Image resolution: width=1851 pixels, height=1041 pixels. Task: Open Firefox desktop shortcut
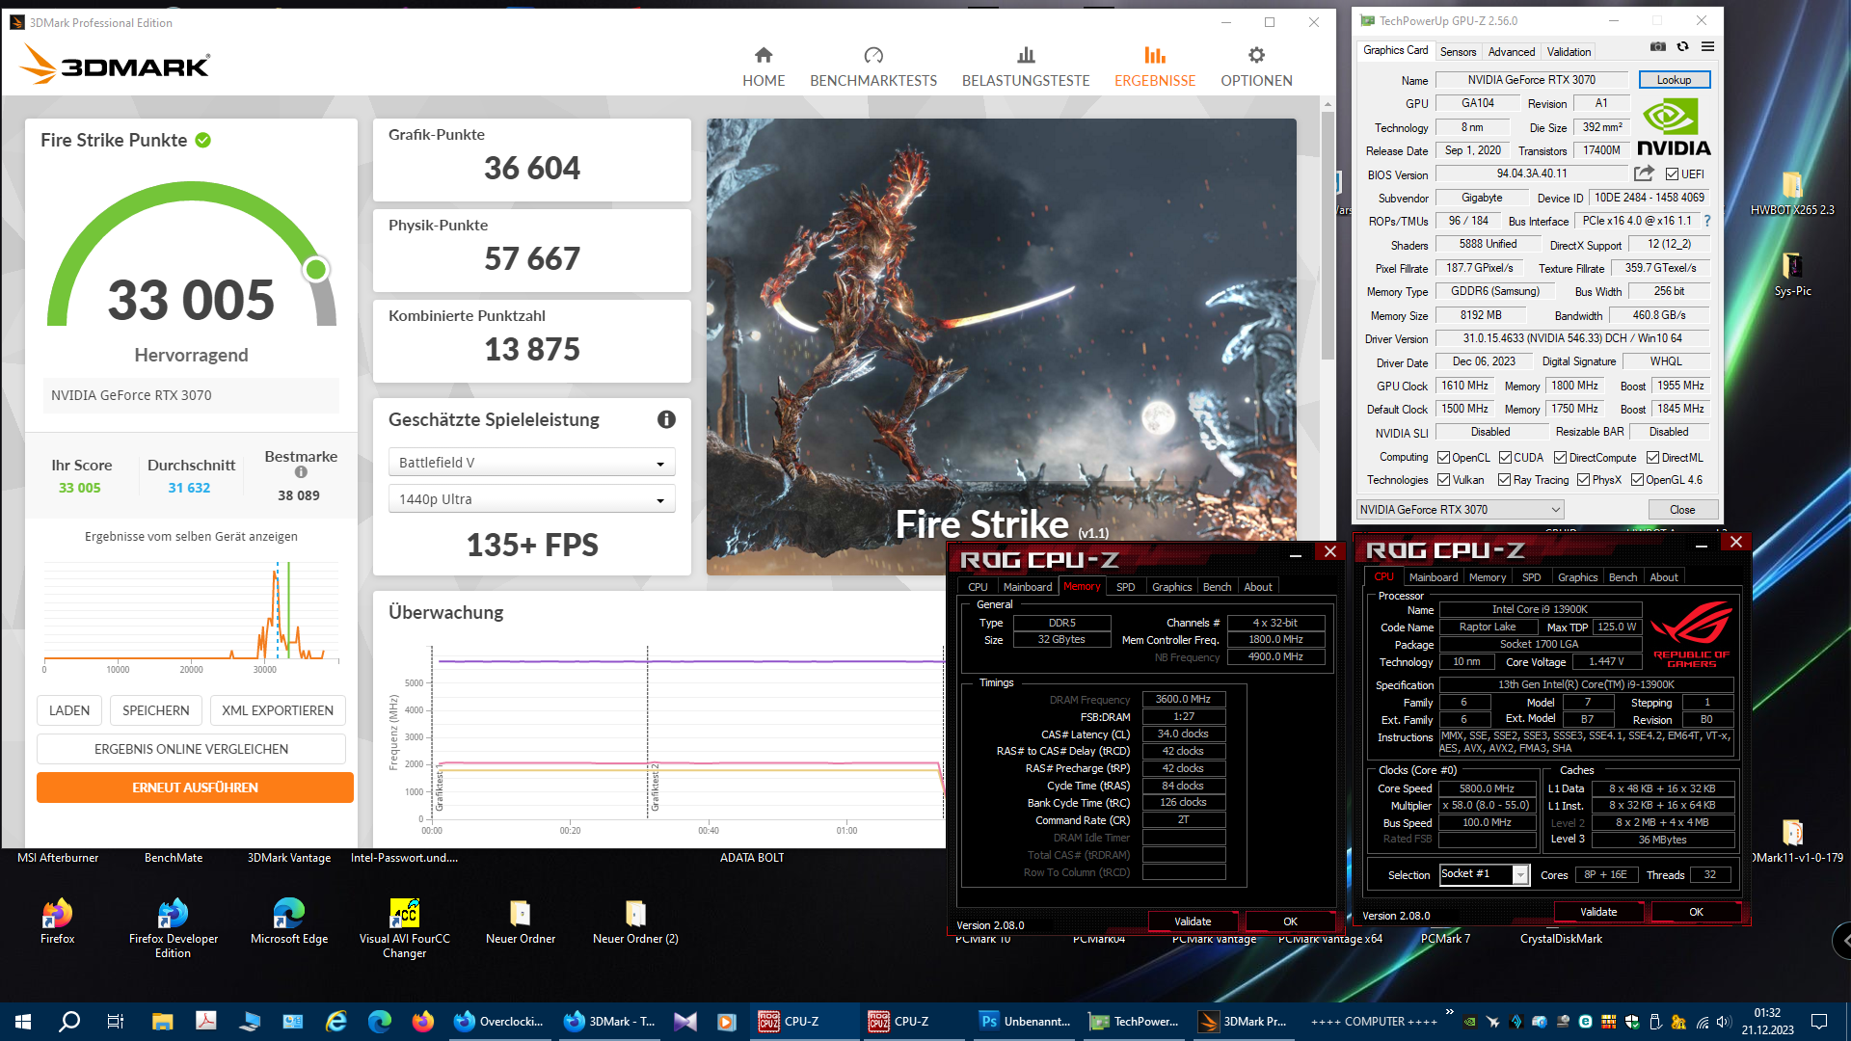tap(58, 921)
